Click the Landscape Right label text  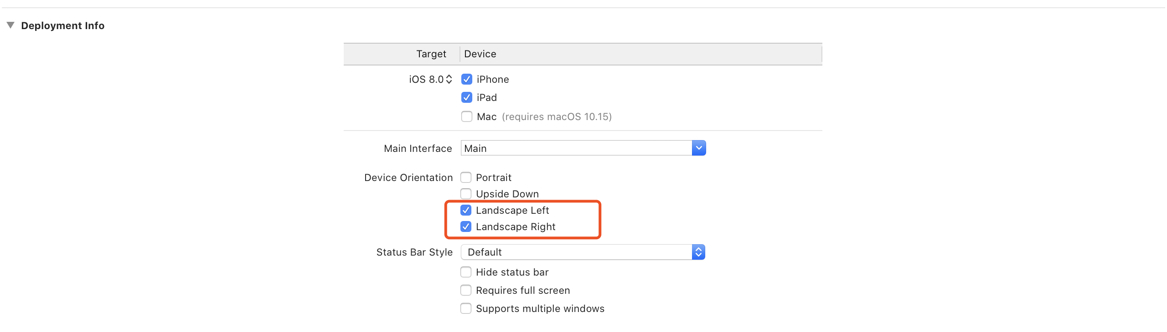tap(515, 226)
